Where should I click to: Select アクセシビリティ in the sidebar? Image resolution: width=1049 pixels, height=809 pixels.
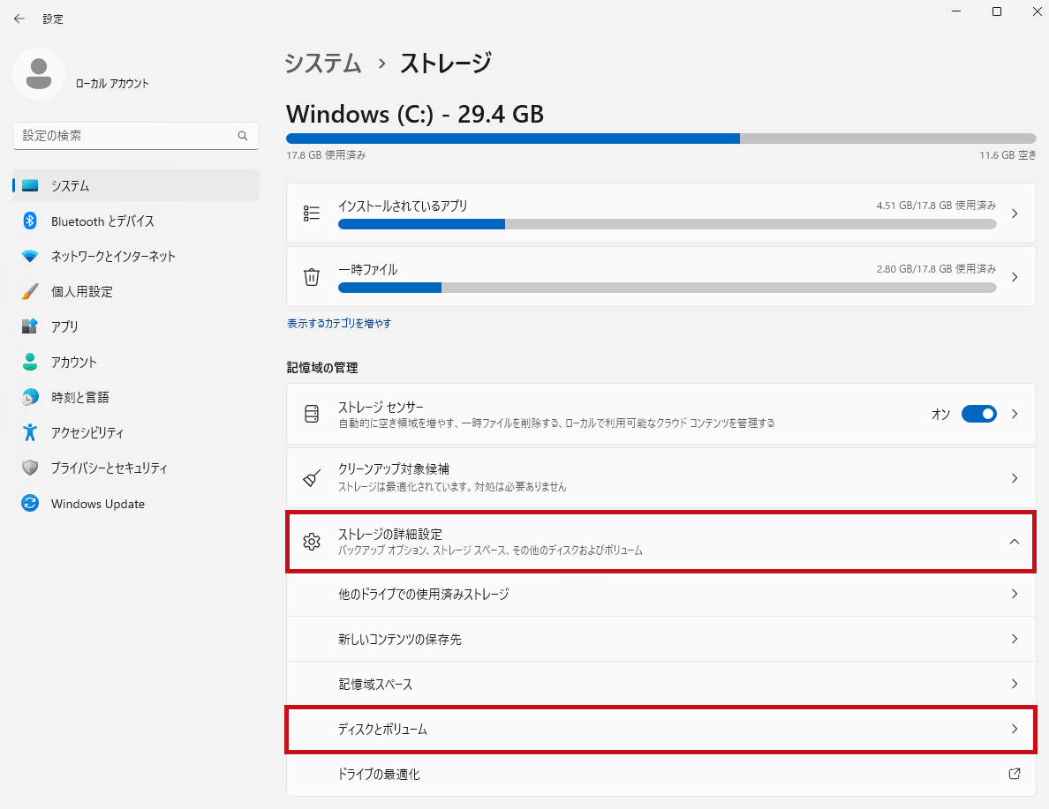(x=136, y=432)
